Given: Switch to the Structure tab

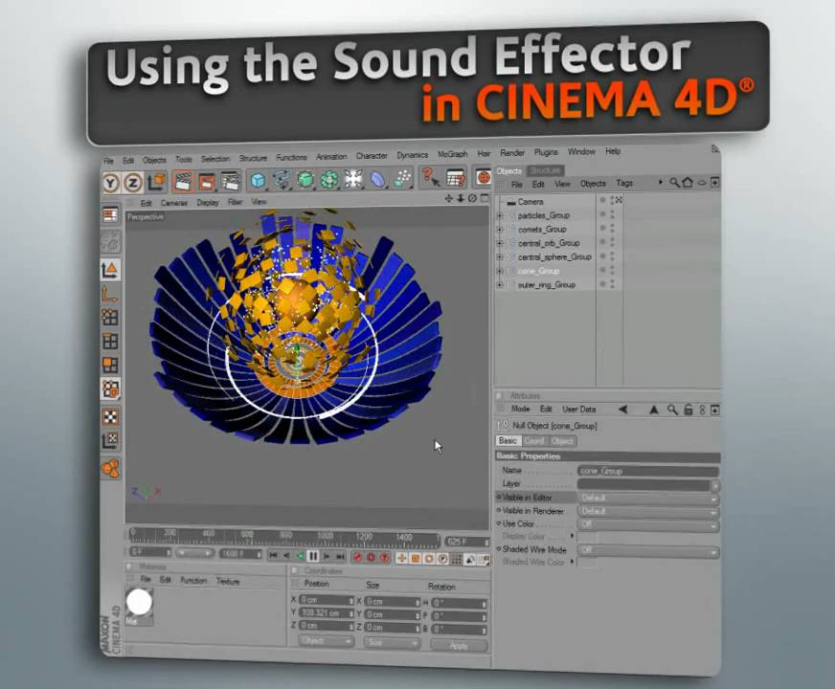Looking at the screenshot, I should point(545,170).
